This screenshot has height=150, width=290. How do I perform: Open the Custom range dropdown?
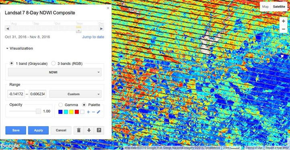[x=75, y=94]
